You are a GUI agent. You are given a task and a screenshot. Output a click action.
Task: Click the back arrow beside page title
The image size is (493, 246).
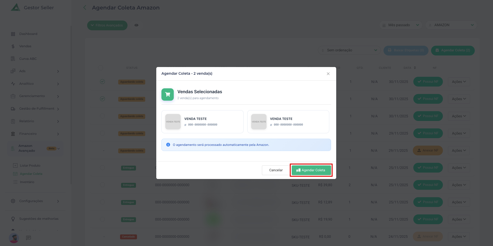85,8
